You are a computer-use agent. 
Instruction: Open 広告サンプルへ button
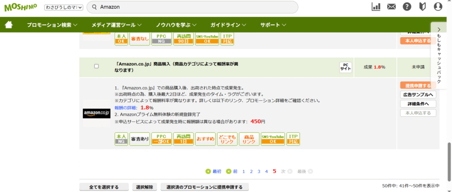coord(418,95)
